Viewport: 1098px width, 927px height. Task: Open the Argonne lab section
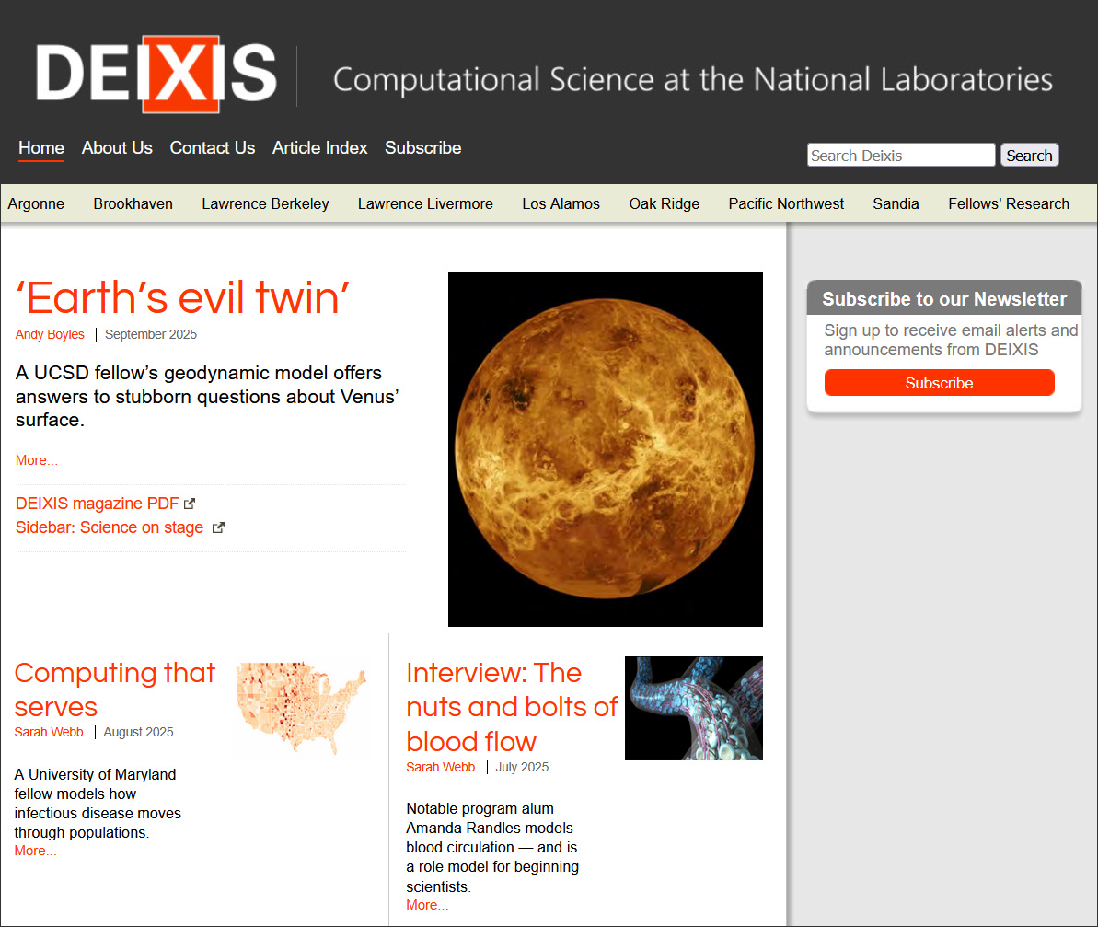[36, 203]
